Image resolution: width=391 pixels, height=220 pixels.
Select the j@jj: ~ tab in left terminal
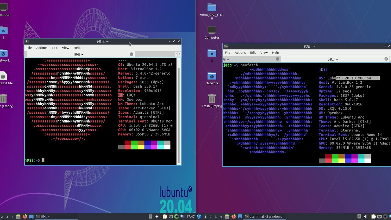coord(81,54)
